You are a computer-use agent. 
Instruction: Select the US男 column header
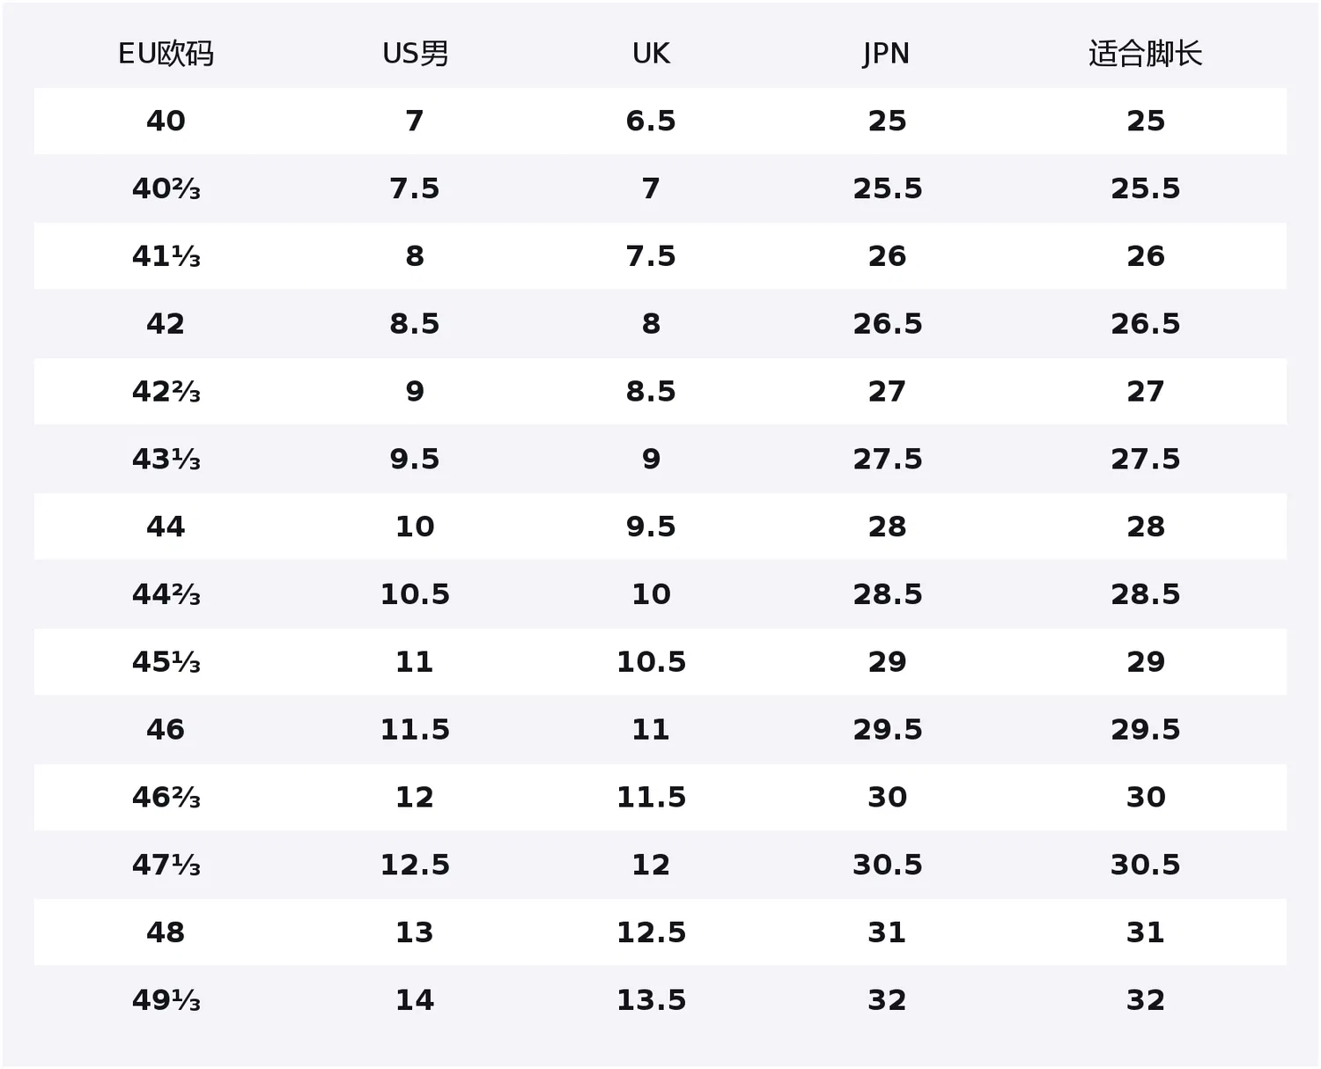tap(415, 54)
